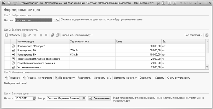
Task: Click the M+ memory add button
Action: (x=186, y=3)
